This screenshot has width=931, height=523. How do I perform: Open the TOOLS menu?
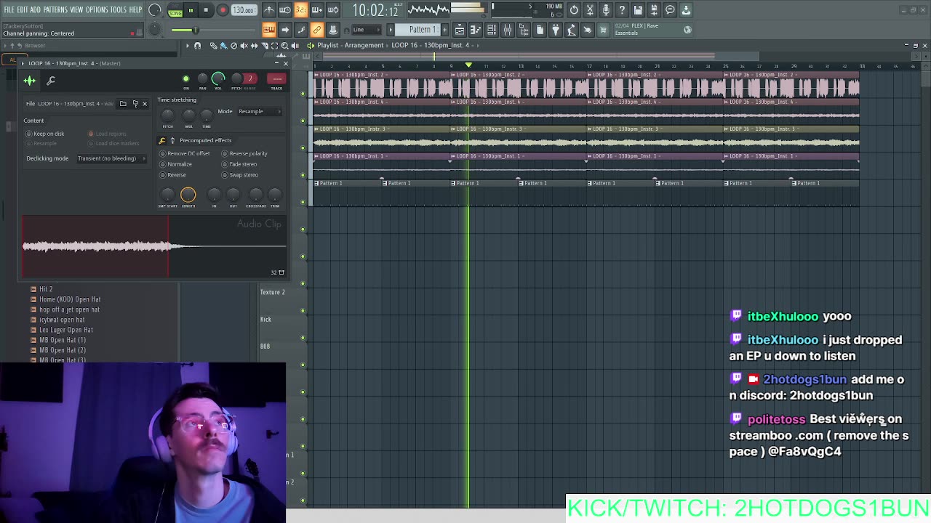pos(118,9)
